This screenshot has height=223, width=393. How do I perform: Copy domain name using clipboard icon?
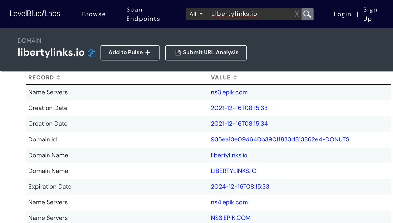pos(91,53)
